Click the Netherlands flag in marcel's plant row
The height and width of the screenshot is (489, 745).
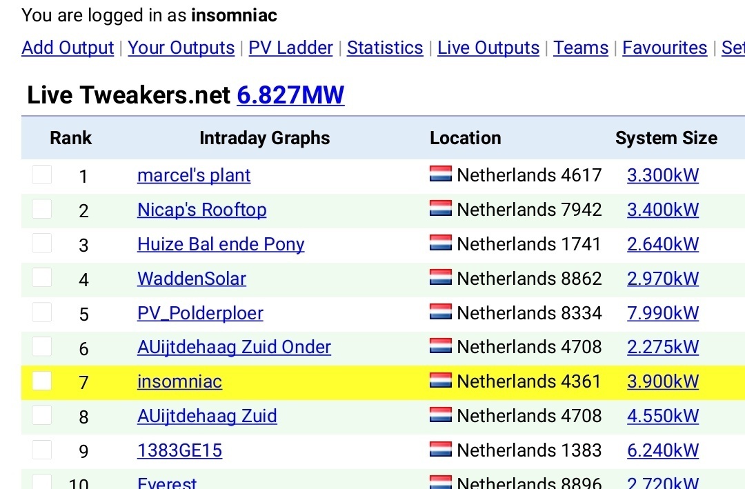tap(440, 174)
